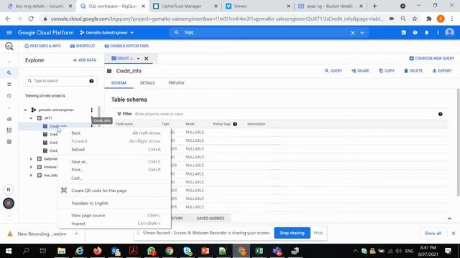Viewport: 460px width, 258px height.
Task: Open download options caret for New Recording.webm
Action: coord(76,234)
